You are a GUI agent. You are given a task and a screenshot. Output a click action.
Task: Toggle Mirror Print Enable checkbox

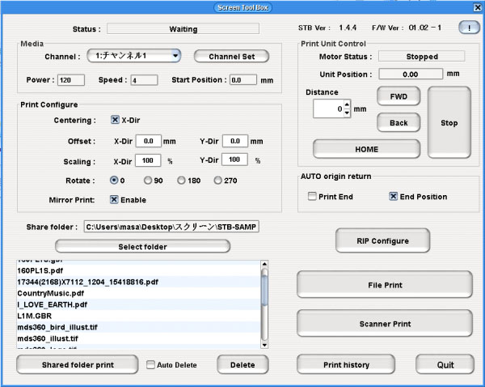114,199
